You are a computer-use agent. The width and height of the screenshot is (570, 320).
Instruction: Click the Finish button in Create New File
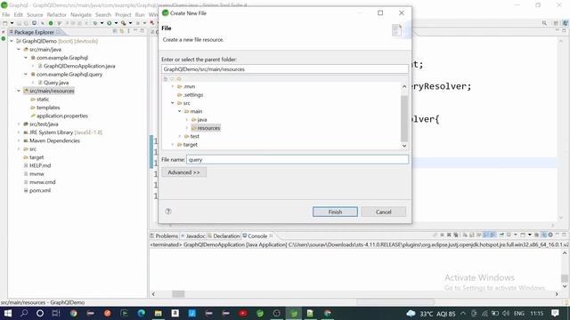coord(335,212)
